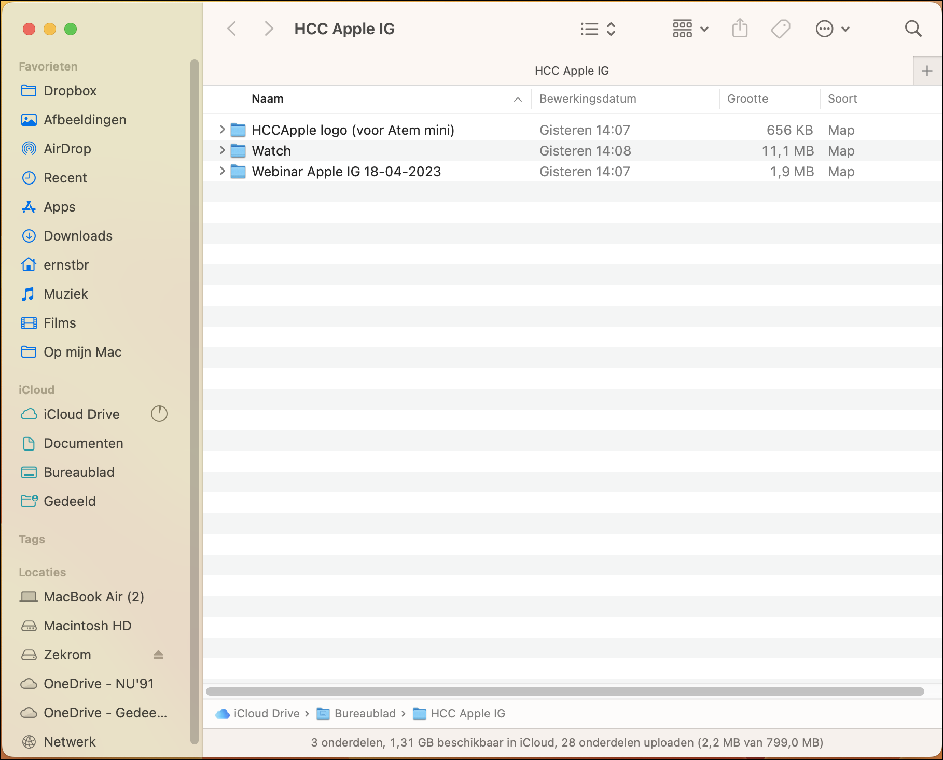Open the group-by grid dropdown
The height and width of the screenshot is (760, 943).
tap(690, 29)
